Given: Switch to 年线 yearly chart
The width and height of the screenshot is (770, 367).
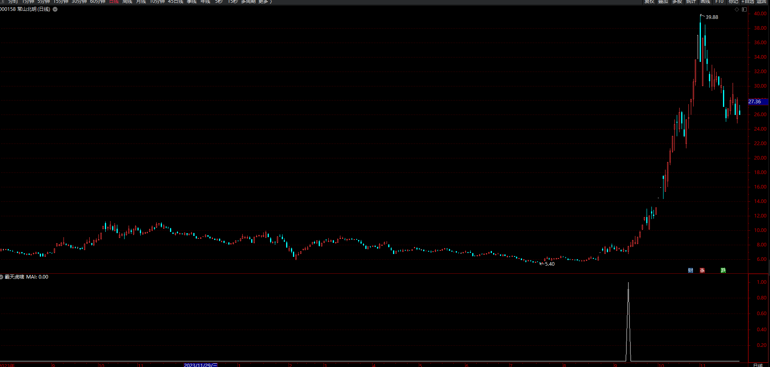Looking at the screenshot, I should [205, 2].
